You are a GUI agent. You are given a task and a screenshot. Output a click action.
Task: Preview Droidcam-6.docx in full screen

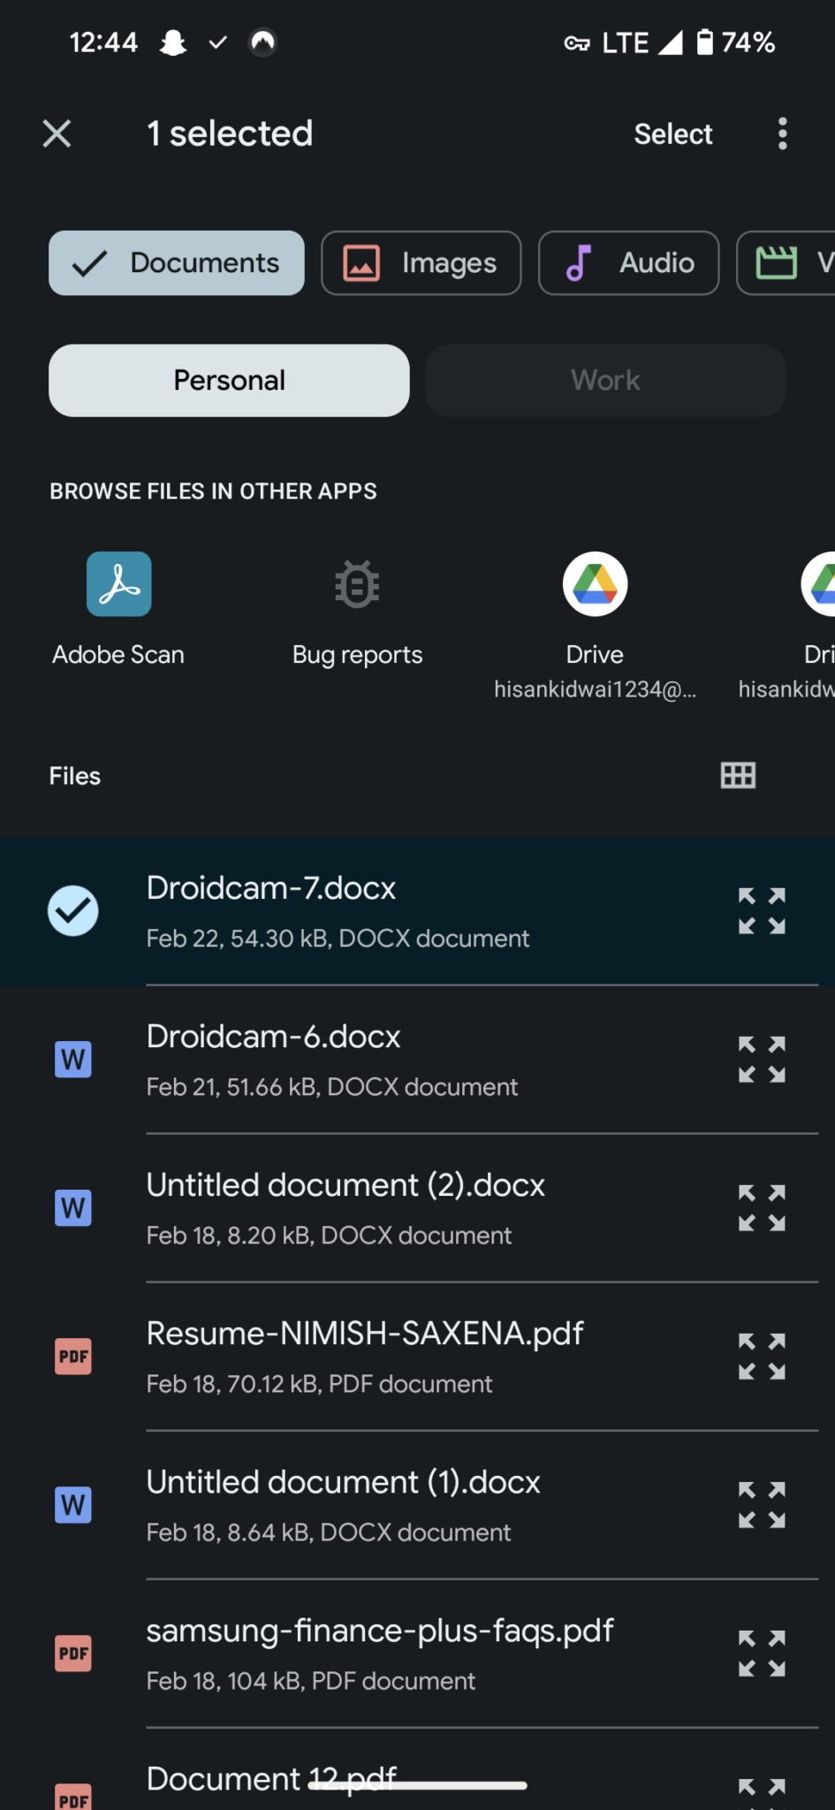pos(762,1059)
